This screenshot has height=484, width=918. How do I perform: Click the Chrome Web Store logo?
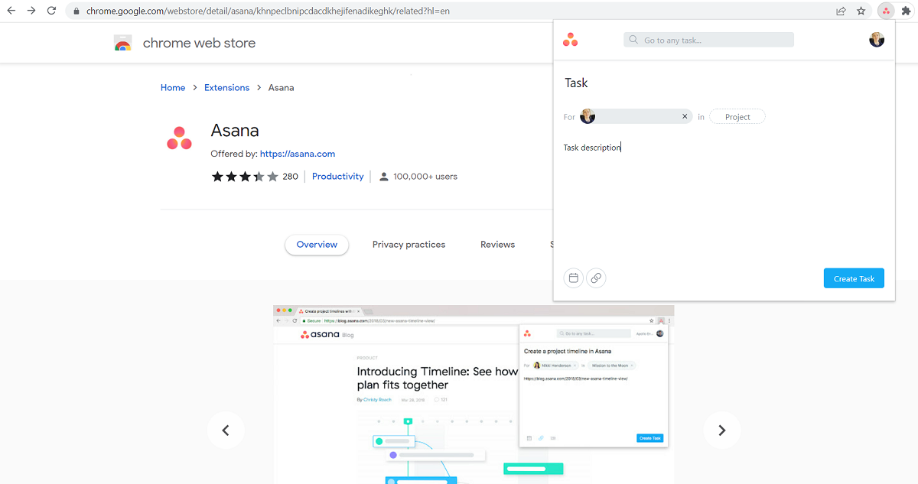tap(122, 43)
